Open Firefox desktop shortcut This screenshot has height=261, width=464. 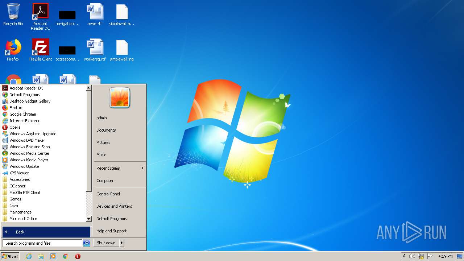(x=13, y=50)
